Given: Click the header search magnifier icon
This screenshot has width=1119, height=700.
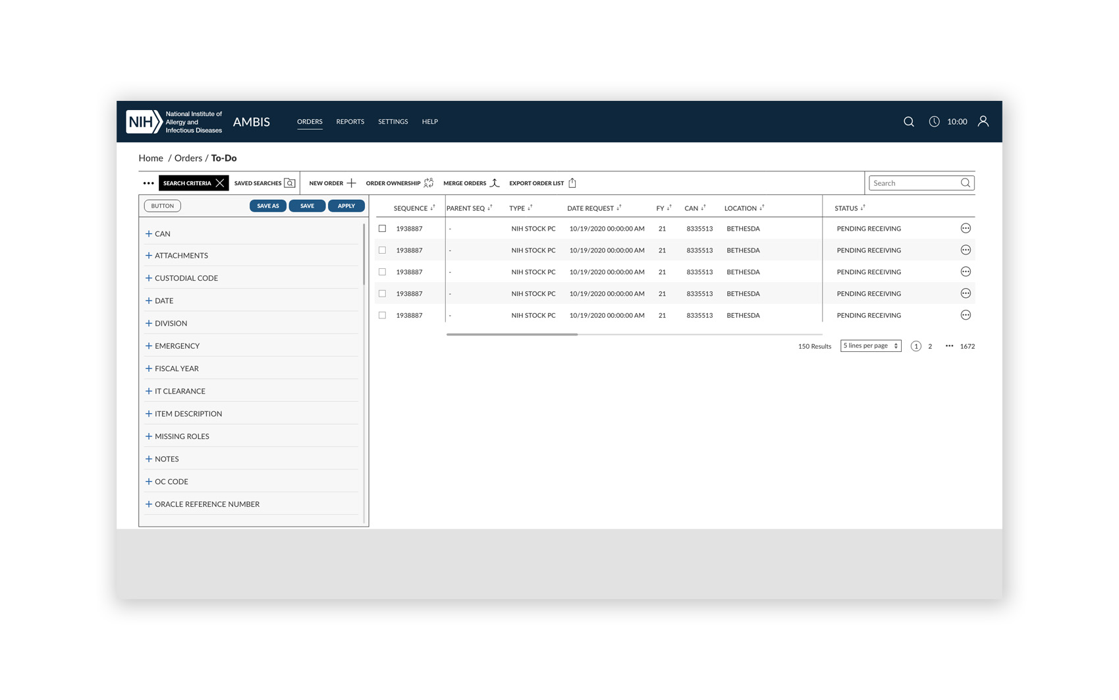Looking at the screenshot, I should [908, 122].
